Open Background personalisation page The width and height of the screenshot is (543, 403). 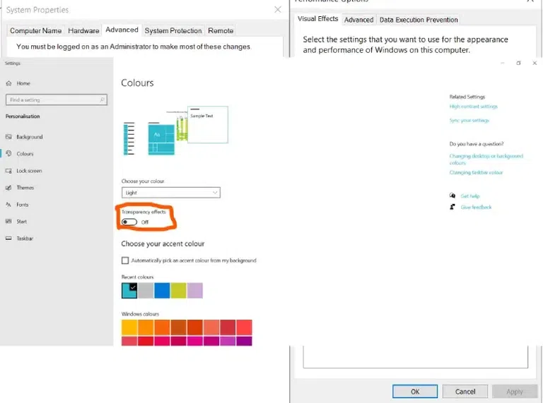[x=30, y=137]
